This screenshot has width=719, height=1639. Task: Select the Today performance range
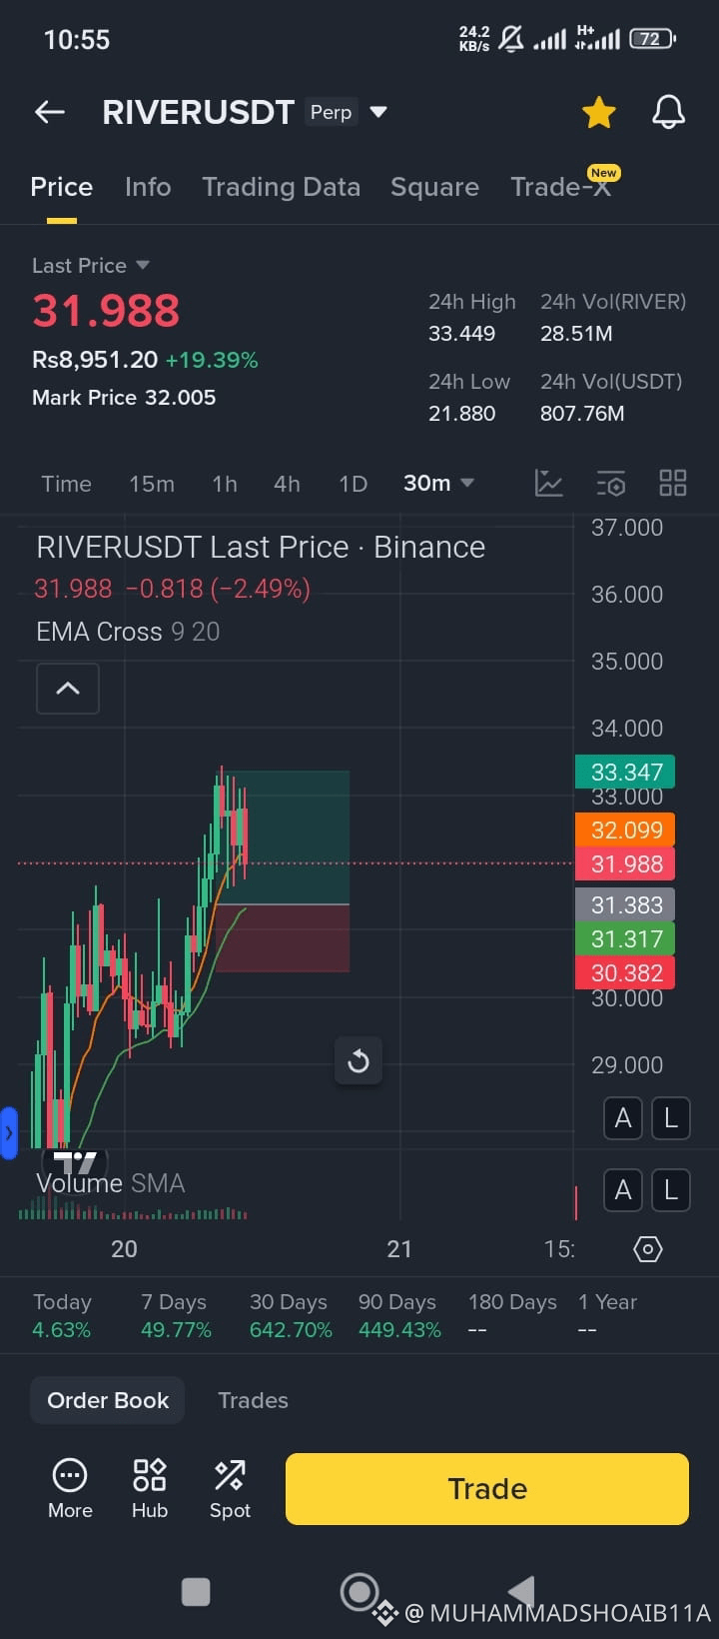pos(62,1315)
